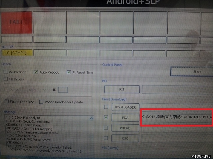The image size is (213, 159).
Task: Click 'File analysis..' log line
Action: pyautogui.click(x=24, y=118)
